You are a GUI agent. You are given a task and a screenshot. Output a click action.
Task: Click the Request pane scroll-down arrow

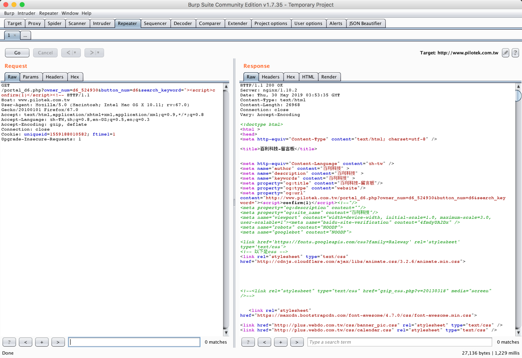tap(226, 333)
